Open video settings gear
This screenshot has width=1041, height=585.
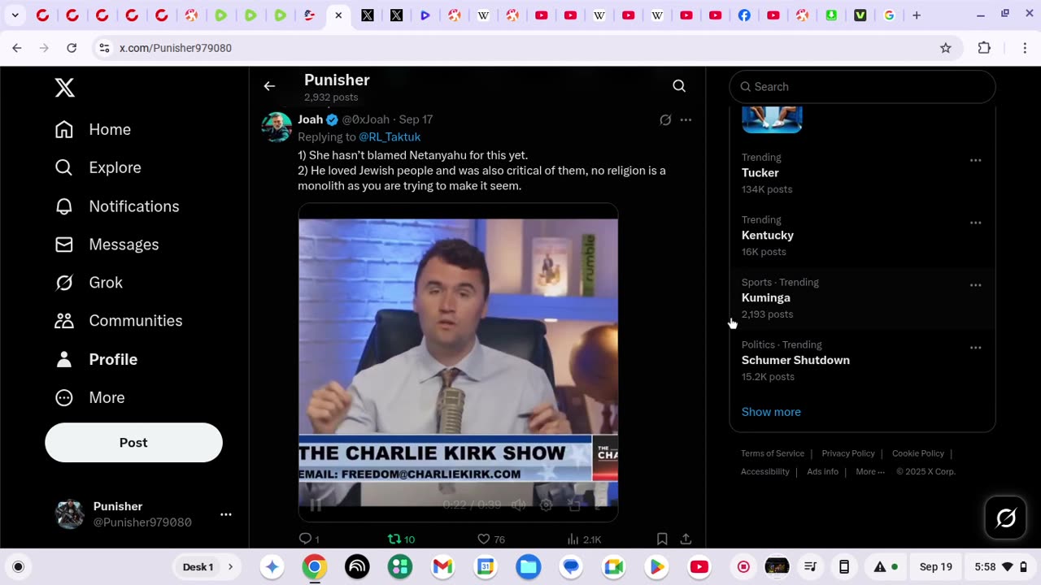tap(547, 505)
